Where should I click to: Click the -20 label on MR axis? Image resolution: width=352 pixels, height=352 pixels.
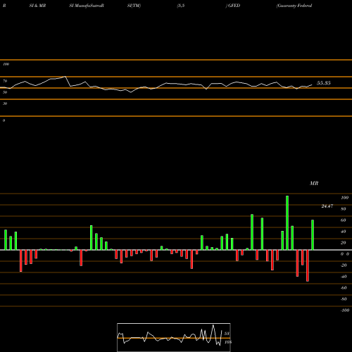[x=344, y=265]
